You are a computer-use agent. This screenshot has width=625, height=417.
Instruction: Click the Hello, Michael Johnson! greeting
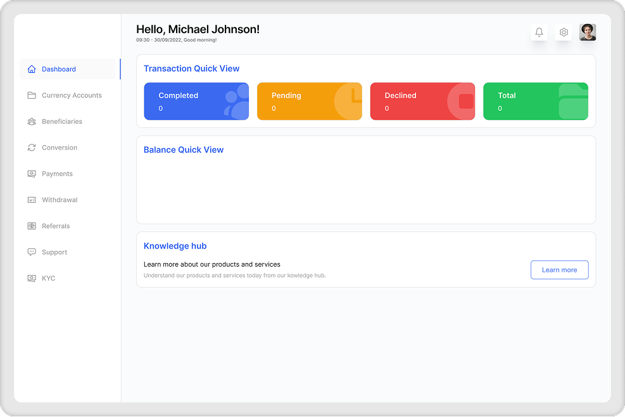[x=198, y=29]
